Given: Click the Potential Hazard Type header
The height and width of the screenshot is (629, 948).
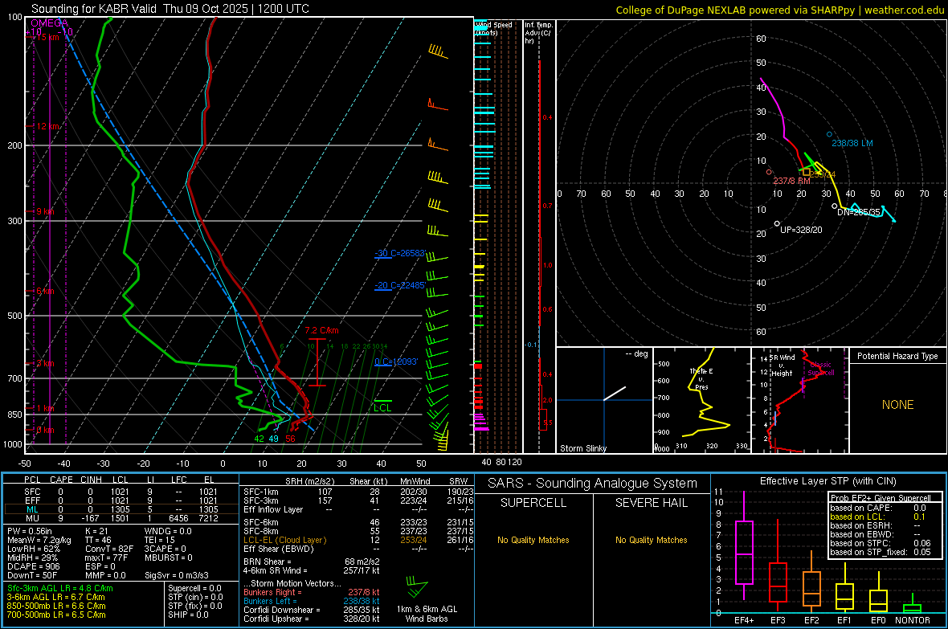Looking at the screenshot, I should pos(897,356).
